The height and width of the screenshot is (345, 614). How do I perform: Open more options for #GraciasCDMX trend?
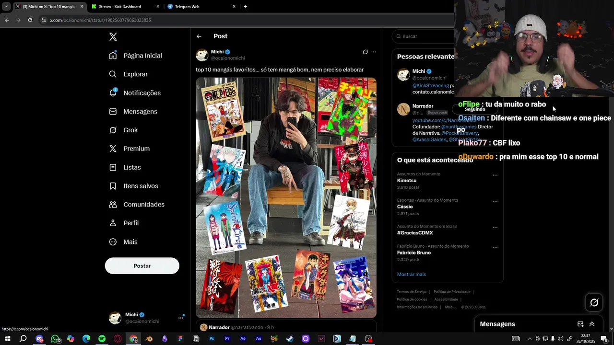pyautogui.click(x=495, y=228)
